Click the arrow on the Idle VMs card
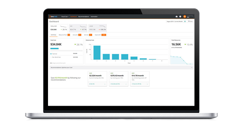Screen dimensions: 240x128 (x=105, y=84)
